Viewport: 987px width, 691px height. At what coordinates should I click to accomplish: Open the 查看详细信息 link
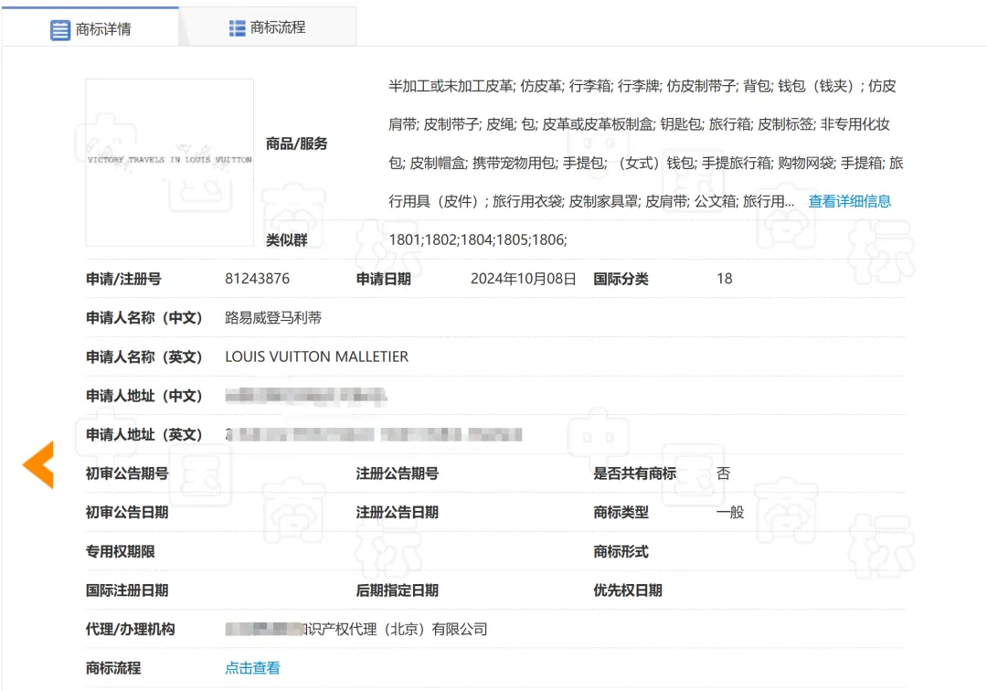coord(849,201)
